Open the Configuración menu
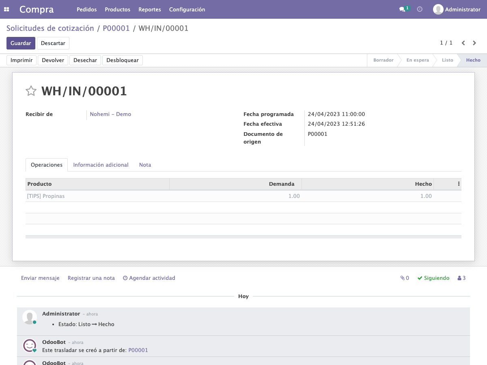The width and height of the screenshot is (487, 365). pos(187,9)
